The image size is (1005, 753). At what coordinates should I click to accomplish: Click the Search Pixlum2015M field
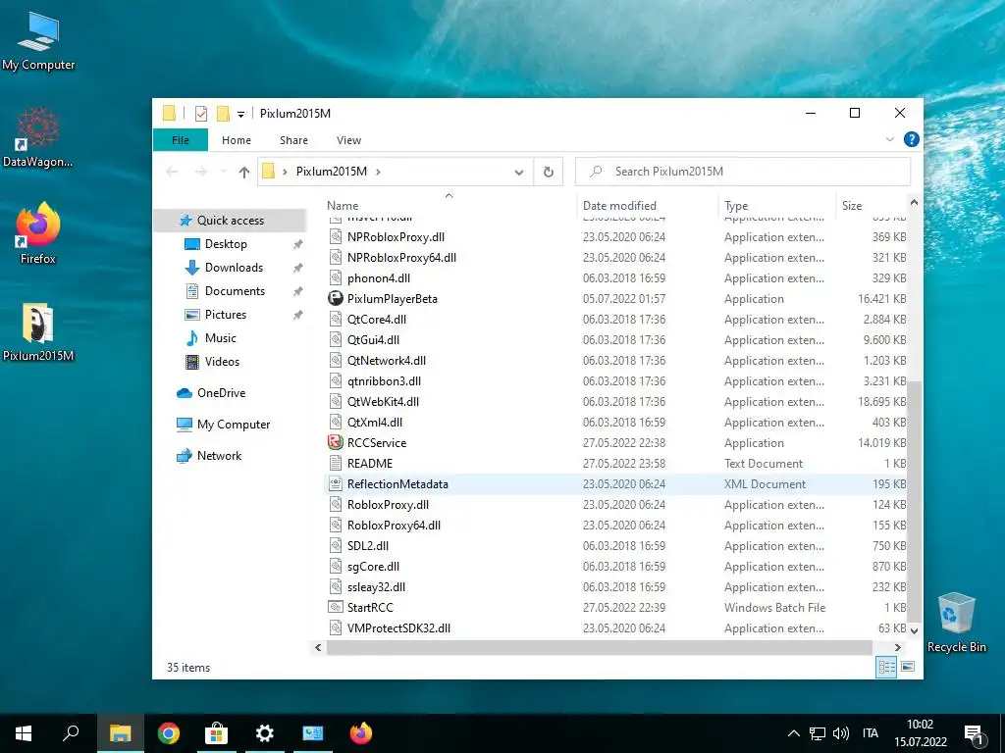click(x=742, y=172)
